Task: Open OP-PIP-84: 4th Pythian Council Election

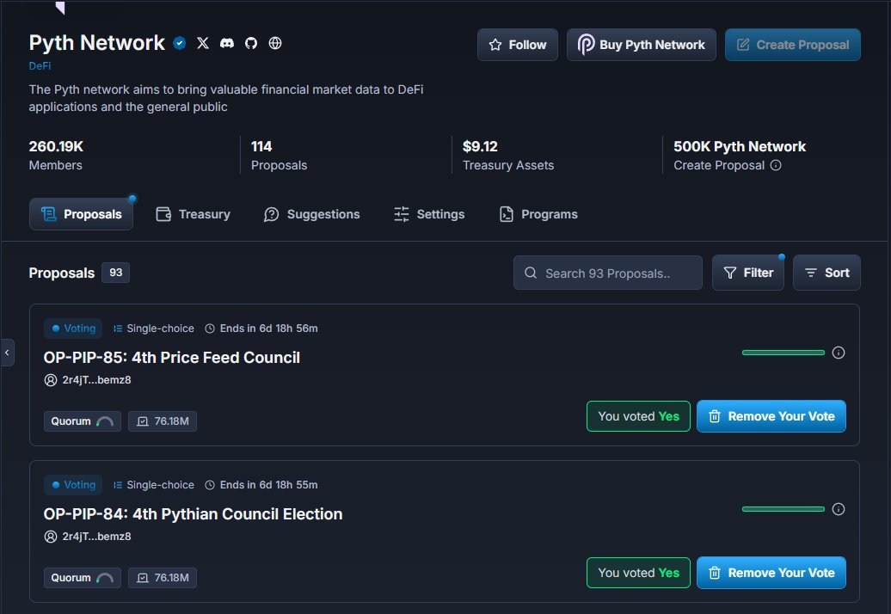Action: coord(194,514)
